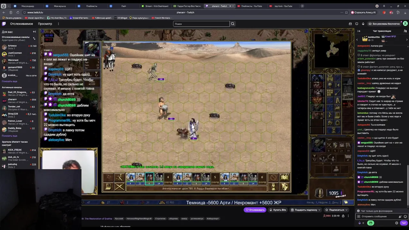Open user profile avatar menu
The width and height of the screenshot is (409, 230).
(405, 24)
